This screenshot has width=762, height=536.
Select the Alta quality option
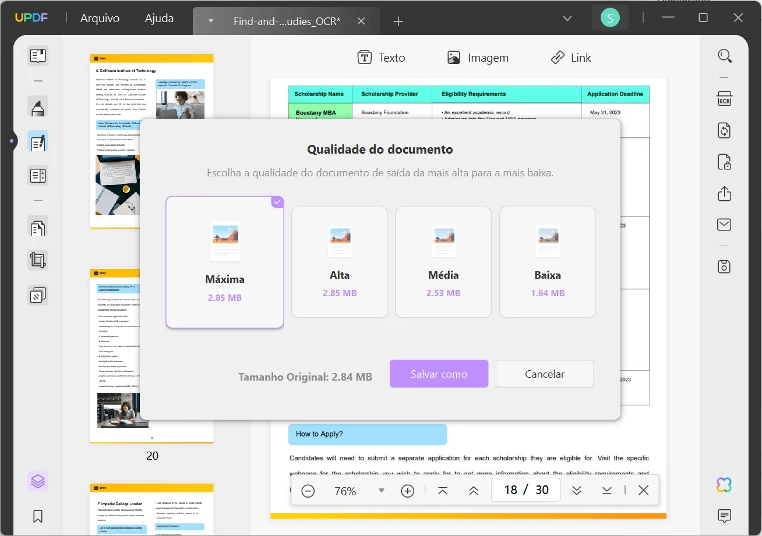click(x=340, y=262)
